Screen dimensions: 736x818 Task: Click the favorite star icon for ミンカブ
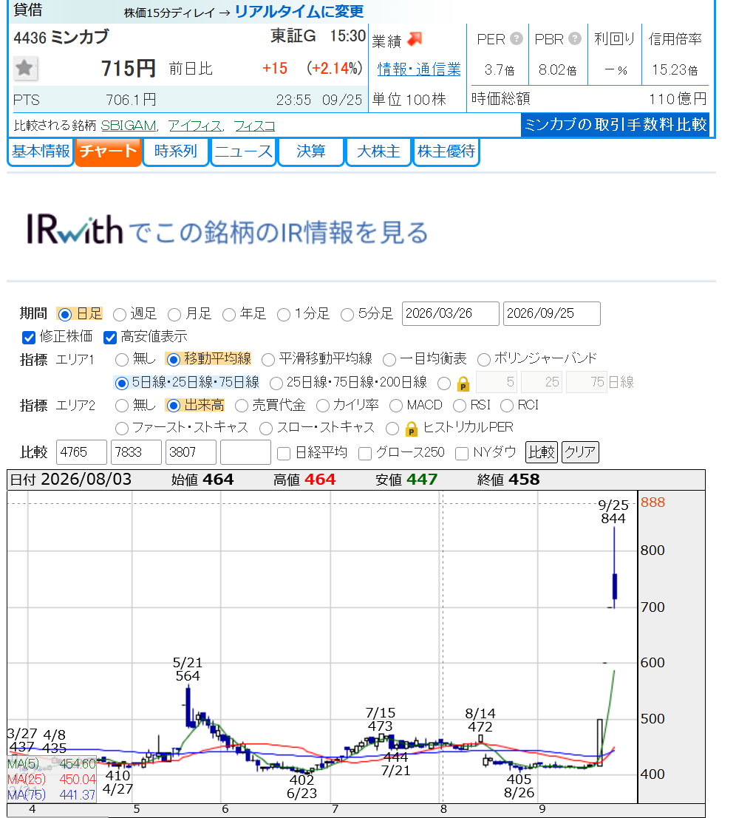24,68
